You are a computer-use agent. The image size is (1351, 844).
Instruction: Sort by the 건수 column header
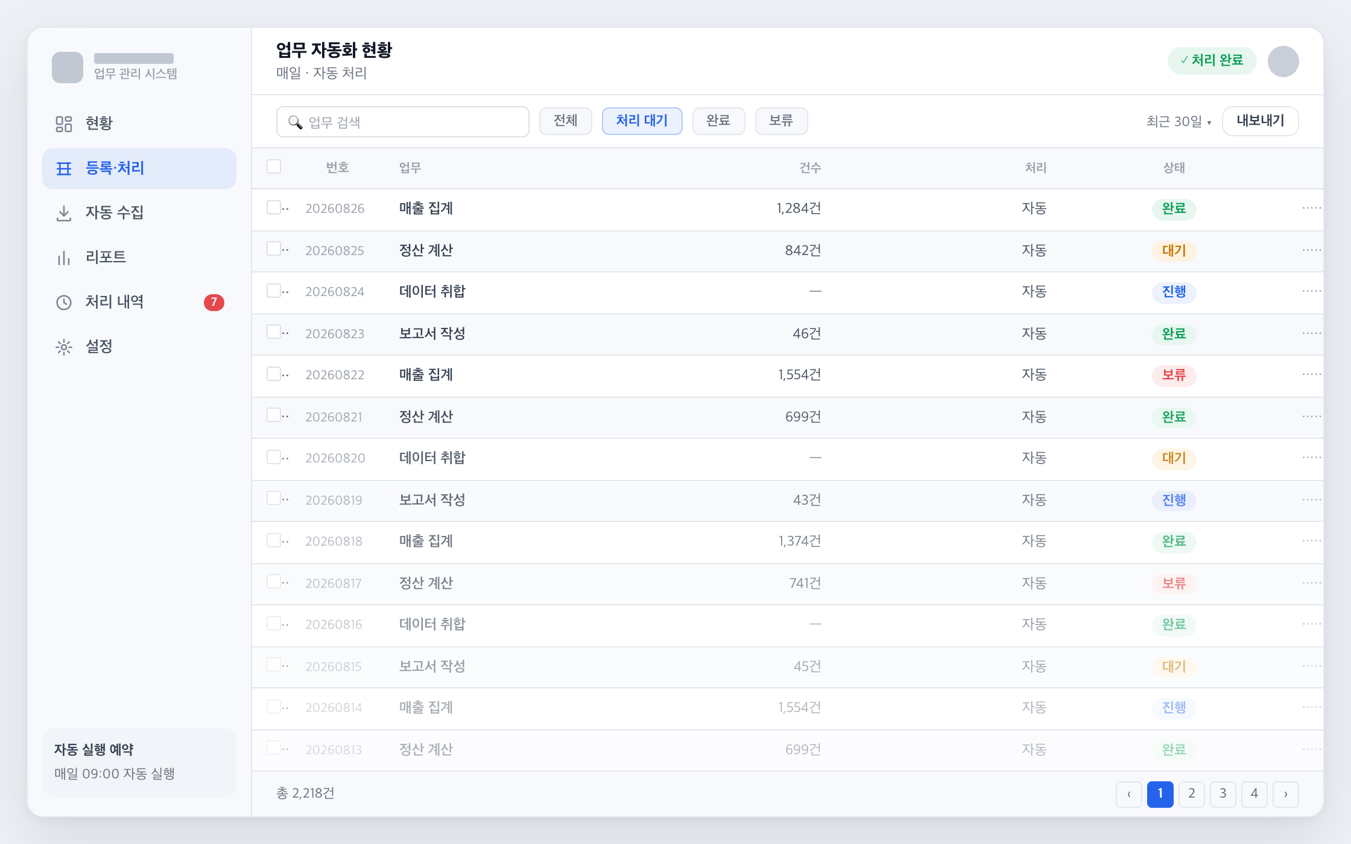(810, 168)
